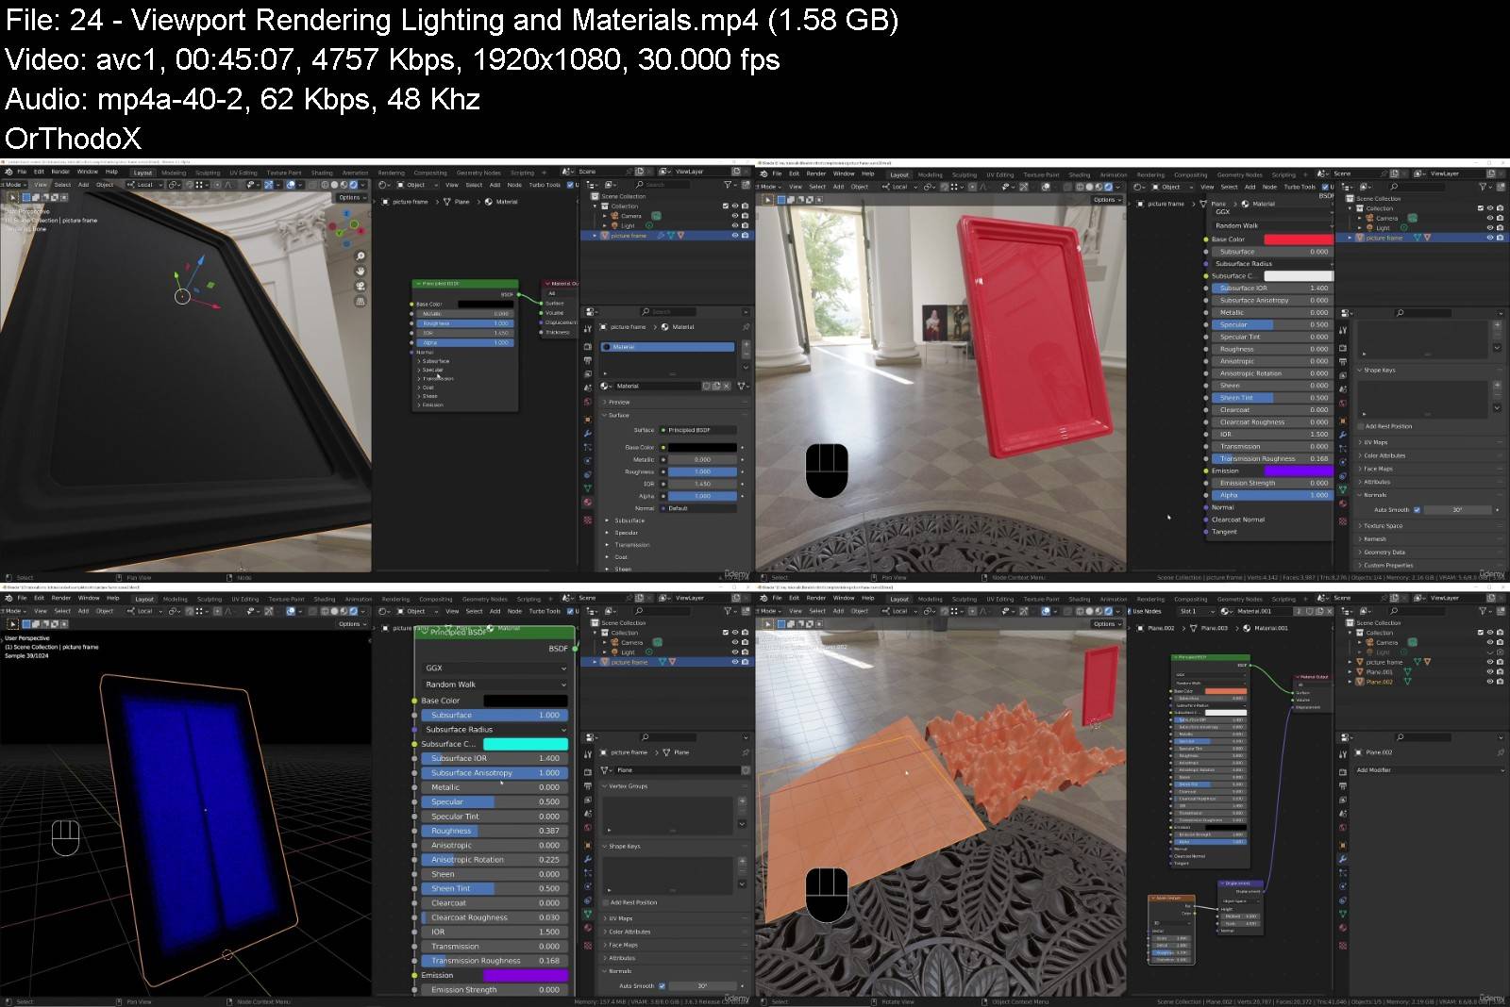Click the Add Modifier button
The image size is (1510, 1007).
click(1377, 769)
